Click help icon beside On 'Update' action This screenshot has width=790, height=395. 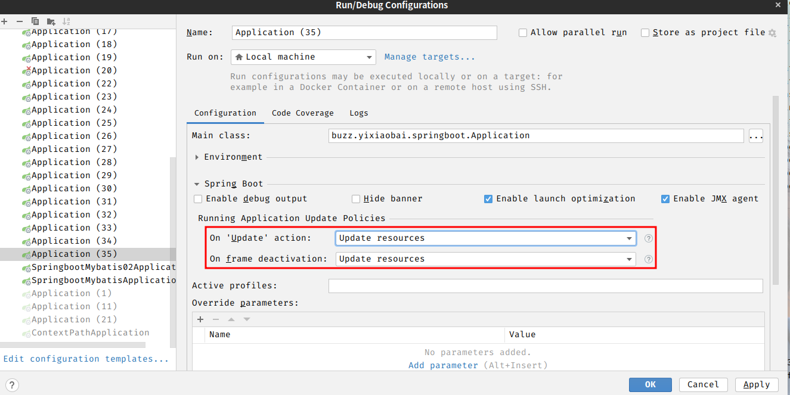(x=649, y=238)
